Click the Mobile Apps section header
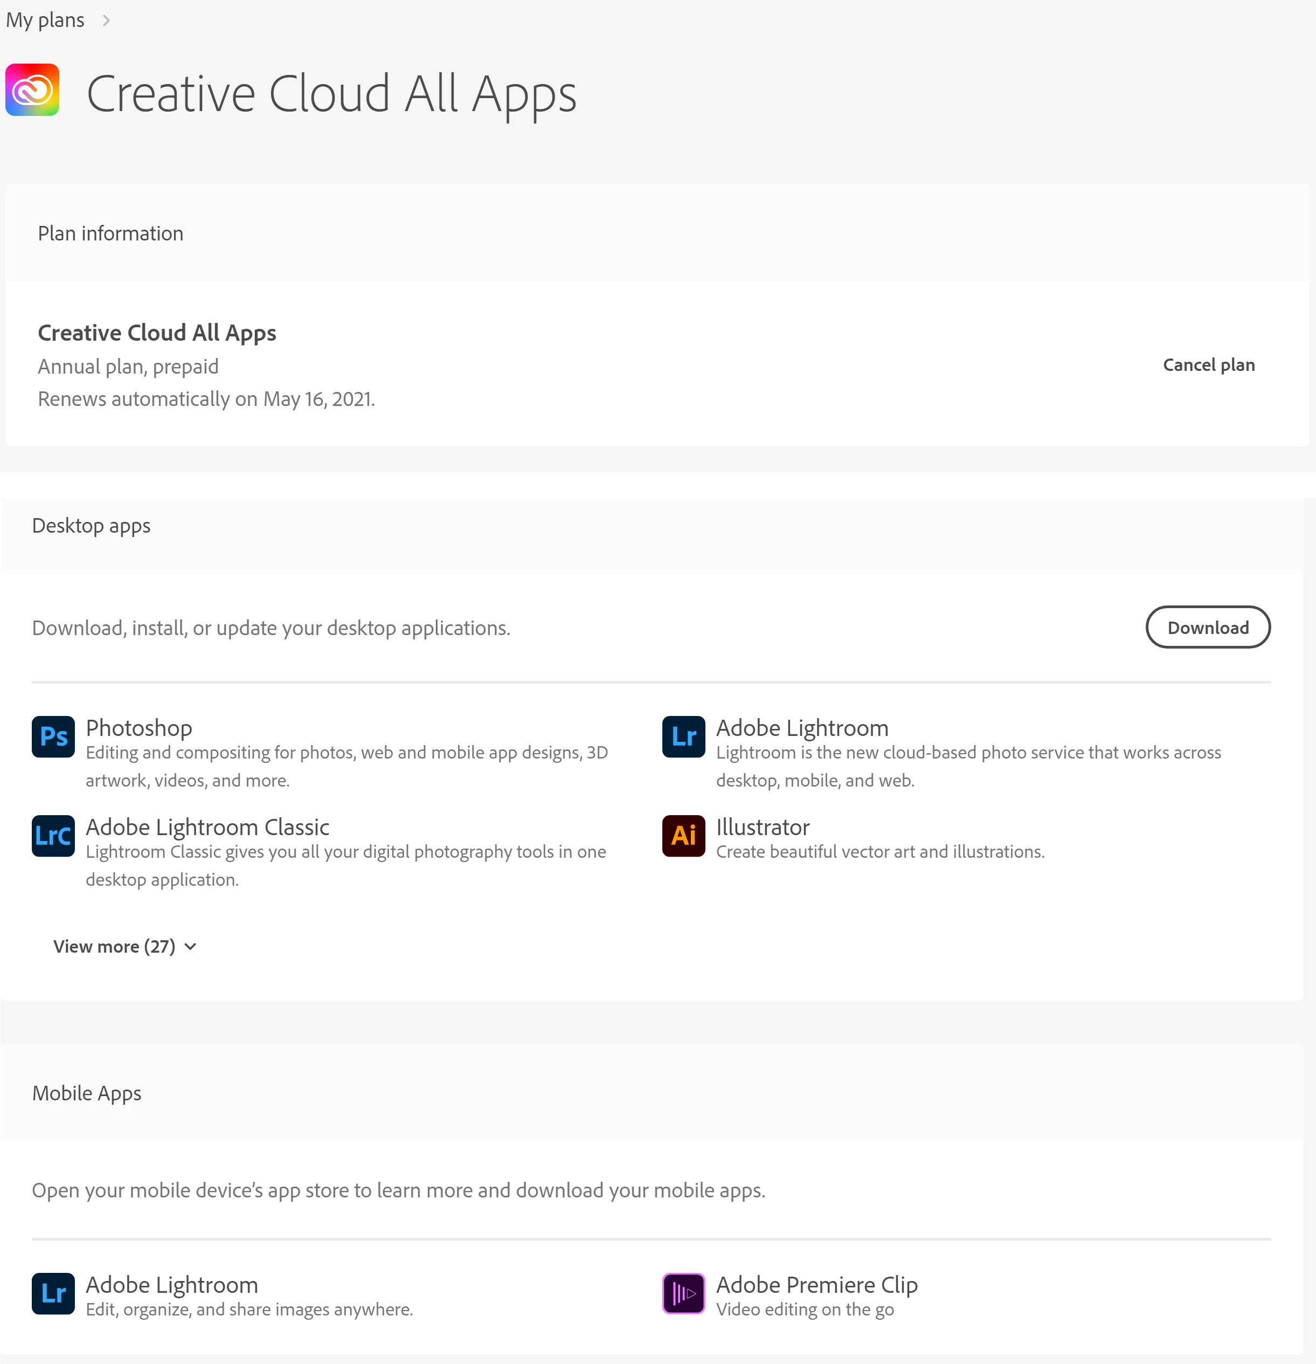Viewport: 1316px width, 1364px height. pyautogui.click(x=87, y=1093)
